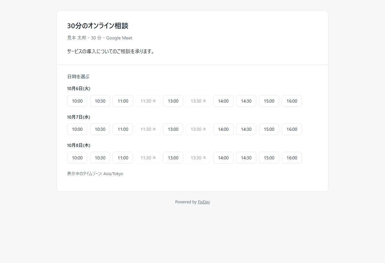Screen dimensions: 385x263
Task: Click the 10月6日(火) date heading
Action: click(x=79, y=89)
